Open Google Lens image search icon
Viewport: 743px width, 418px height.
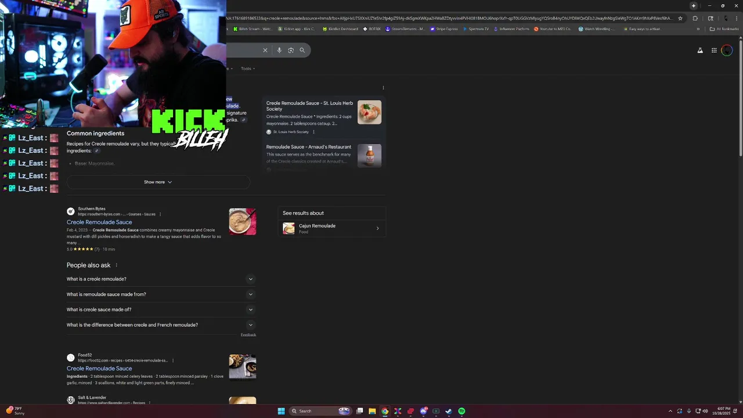pos(291,50)
